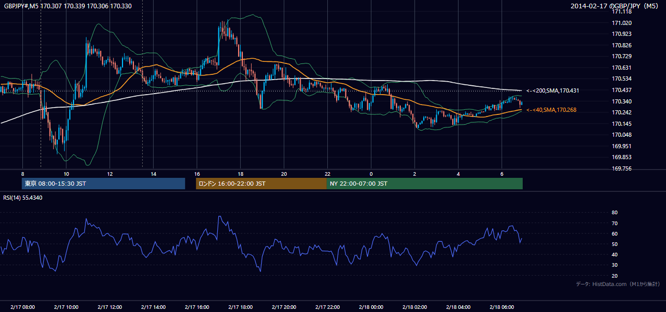This screenshot has height=312, width=666.
Task: Click price level 171.020 on the axis
Action: point(622,23)
